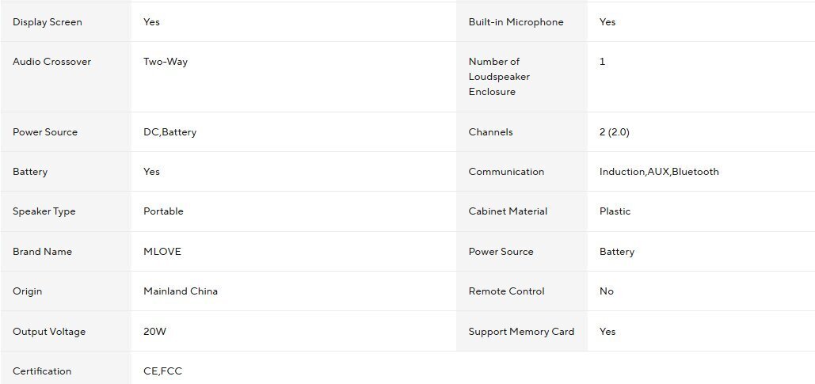Select the Support Memory Card label
Image resolution: width=815 pixels, height=384 pixels.
click(x=521, y=332)
